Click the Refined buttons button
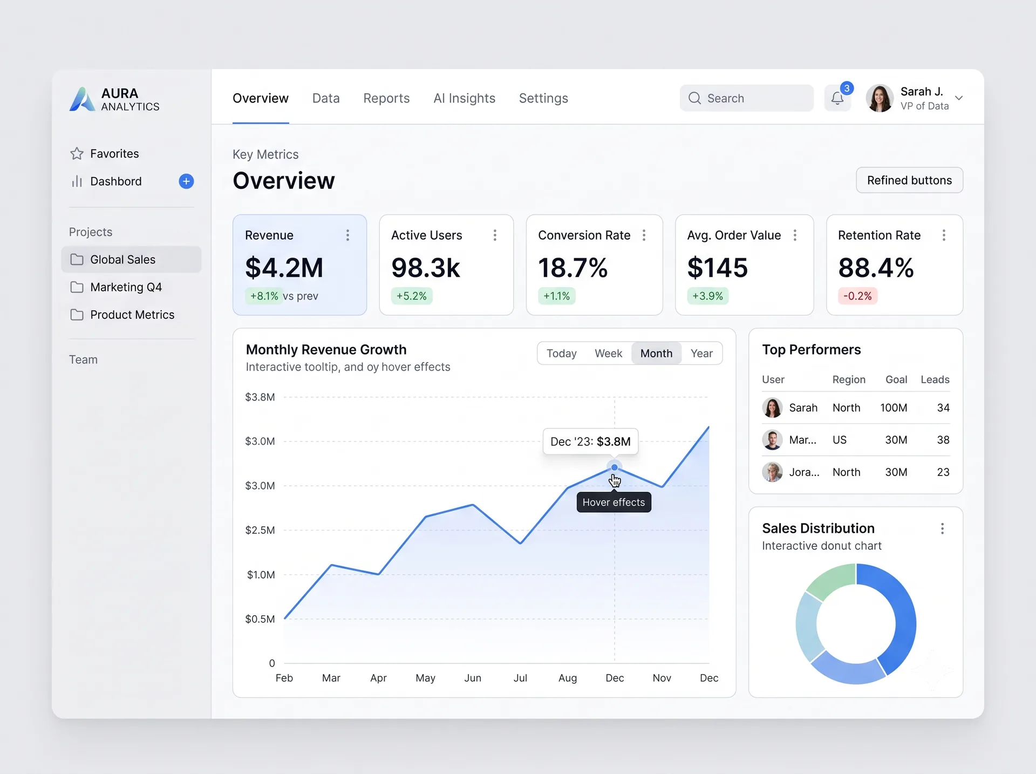The height and width of the screenshot is (774, 1036). coord(909,180)
